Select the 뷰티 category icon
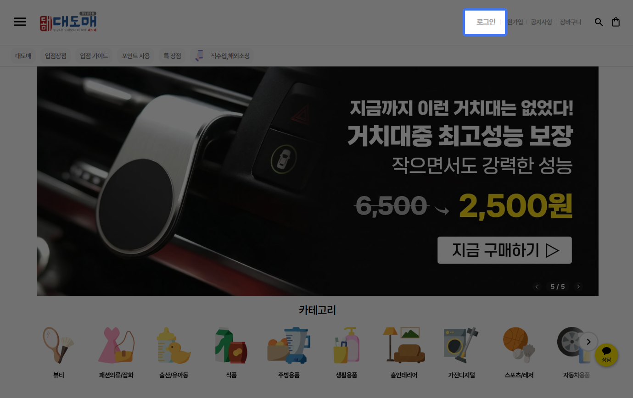 (x=58, y=345)
